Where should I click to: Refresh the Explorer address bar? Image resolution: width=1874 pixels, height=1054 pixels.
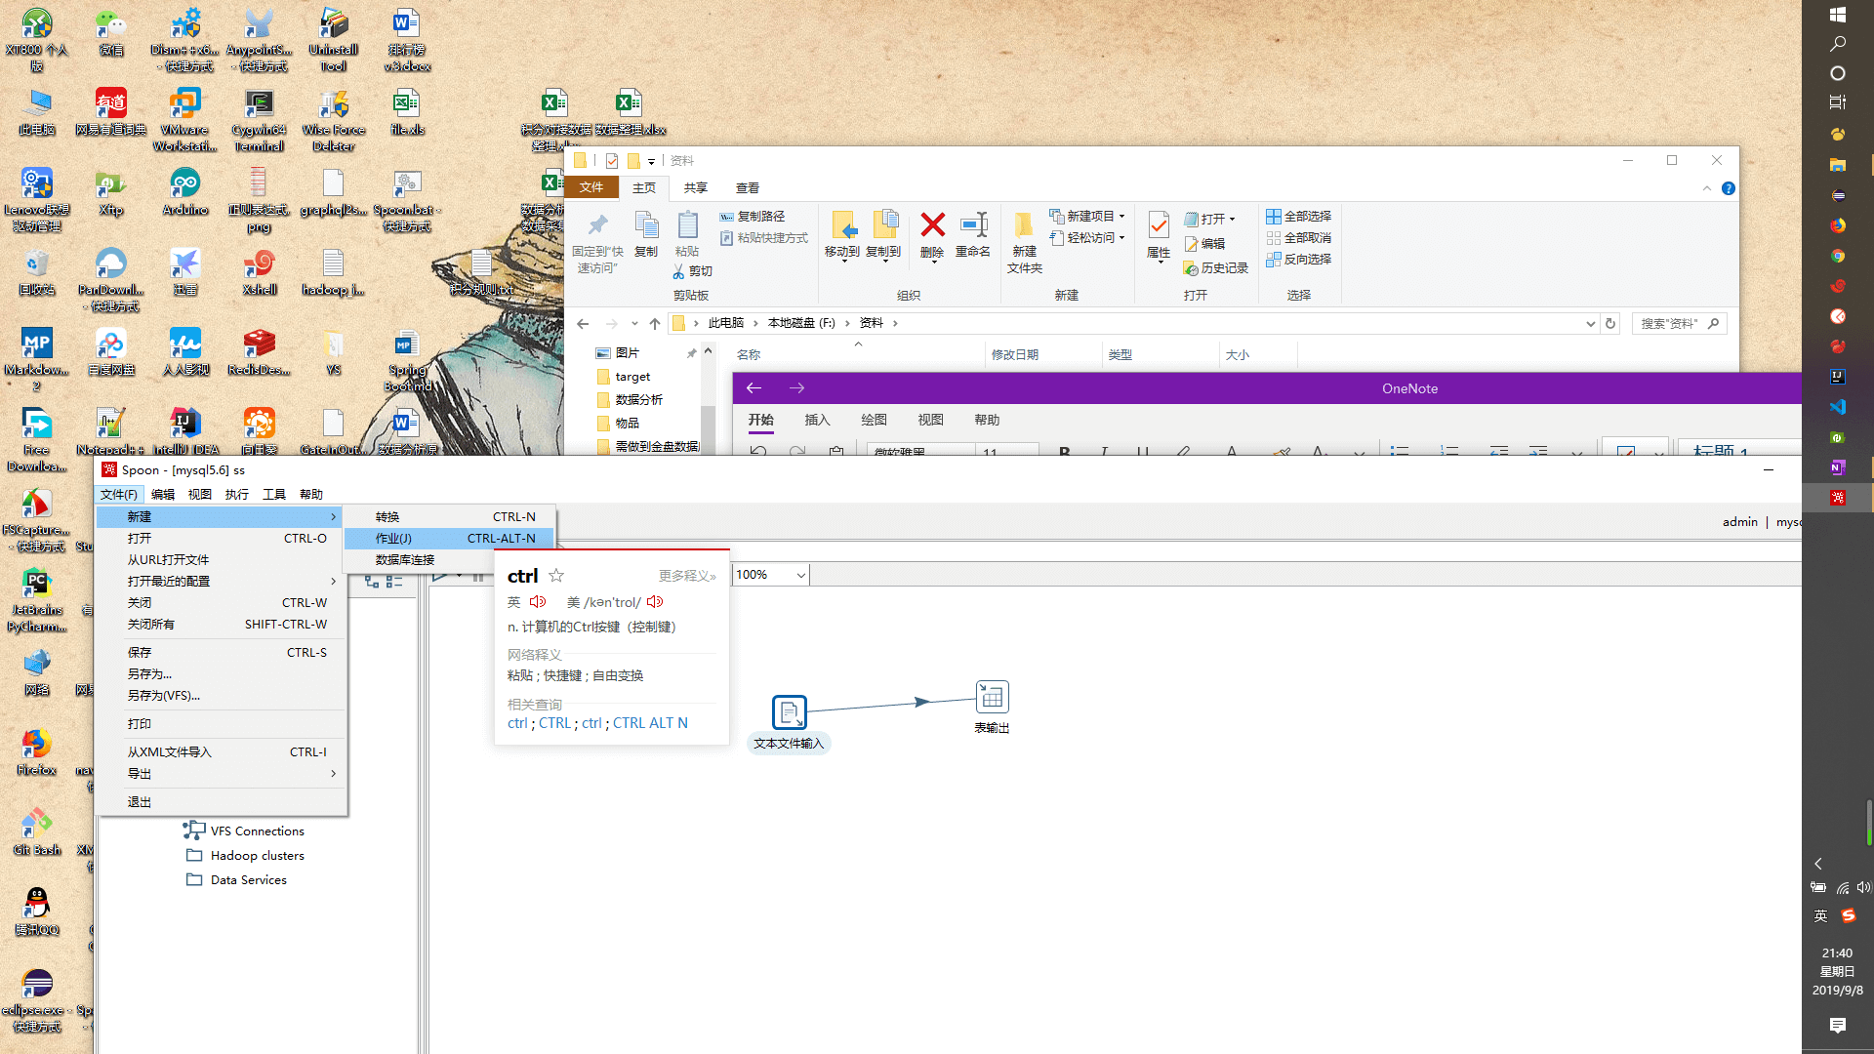1610,324
